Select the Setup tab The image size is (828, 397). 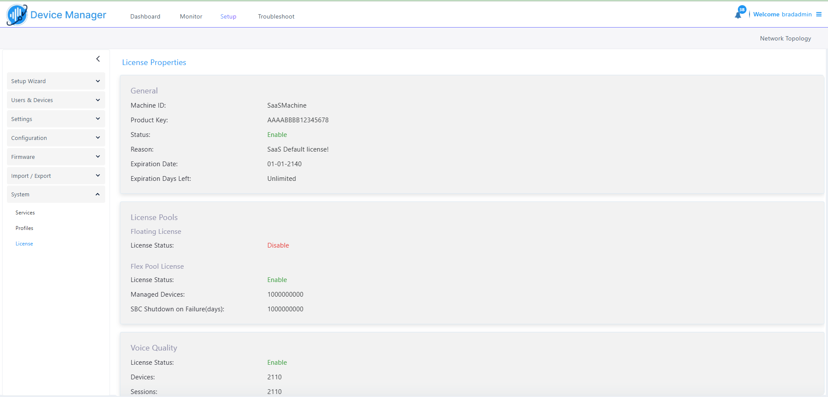(x=228, y=16)
